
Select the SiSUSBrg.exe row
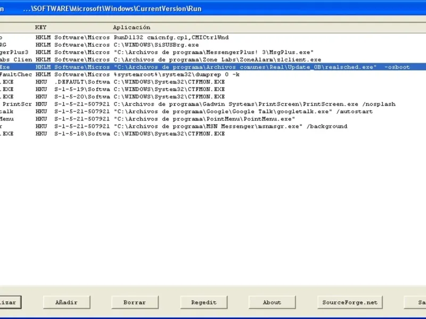(213, 45)
